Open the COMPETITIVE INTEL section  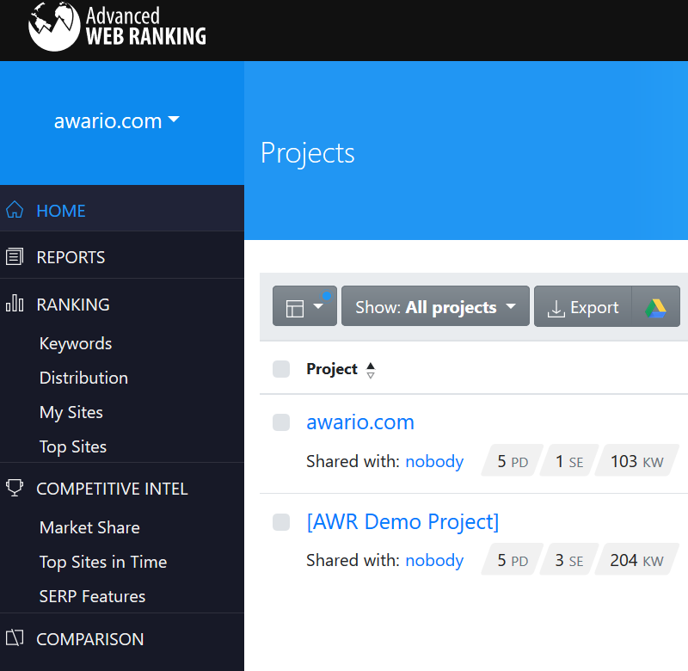112,489
